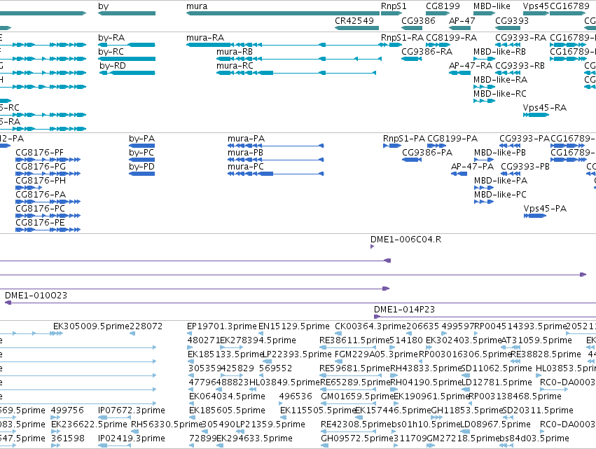Select the mura gene feature bar
Screen dimensions: 596x449
tap(283, 13)
